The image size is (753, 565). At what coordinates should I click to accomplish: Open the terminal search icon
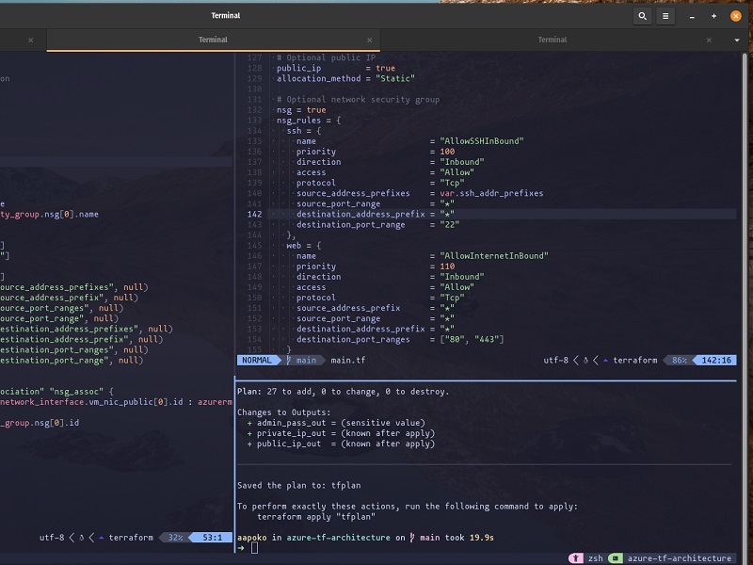(642, 16)
